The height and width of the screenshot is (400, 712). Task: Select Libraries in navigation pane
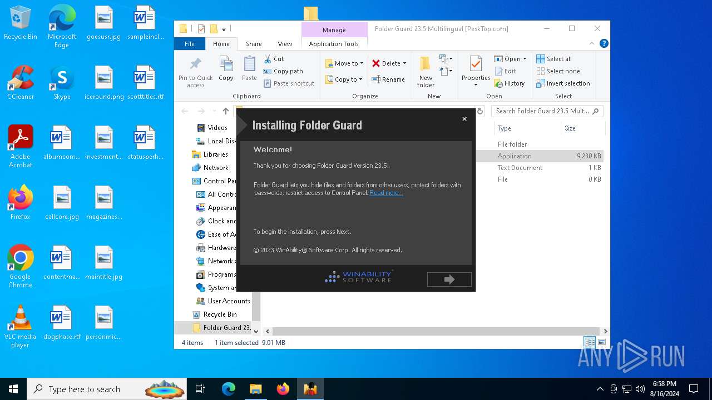click(215, 154)
